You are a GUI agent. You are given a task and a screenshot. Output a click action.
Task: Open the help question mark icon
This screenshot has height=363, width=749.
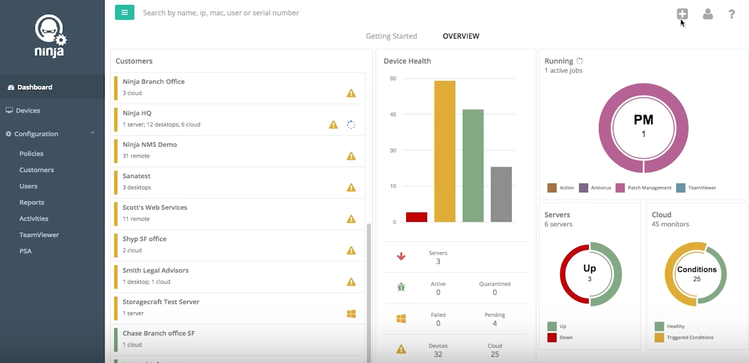[x=732, y=14]
